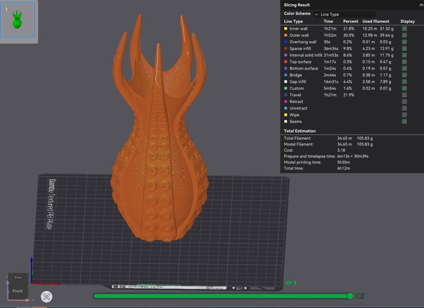The height and width of the screenshot is (308, 424).
Task: Click the slider value box beside the handle
Action: (x=360, y=296)
